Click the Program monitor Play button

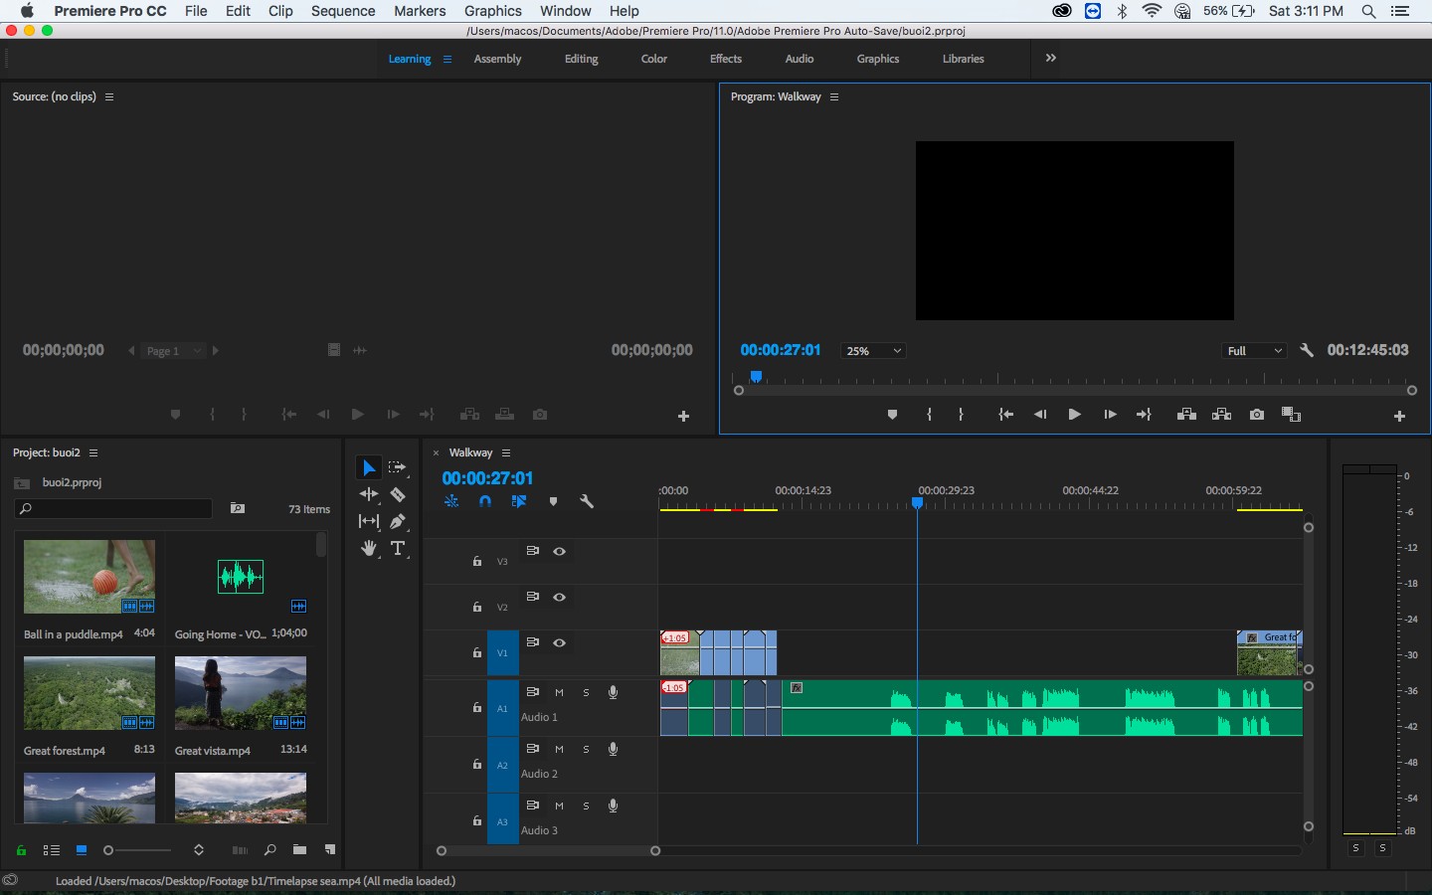pyautogui.click(x=1074, y=415)
